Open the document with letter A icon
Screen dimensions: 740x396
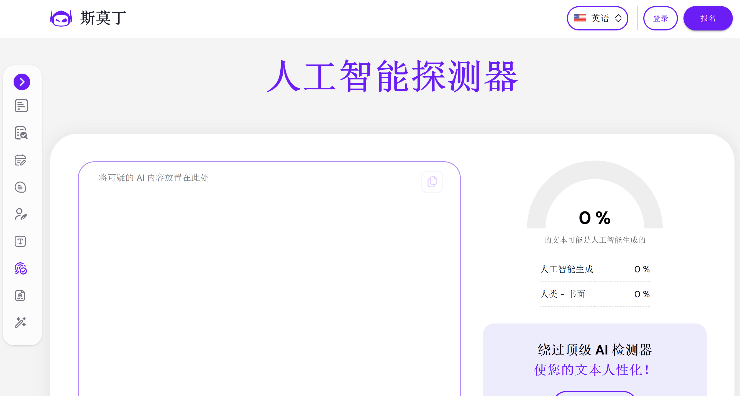(x=21, y=296)
